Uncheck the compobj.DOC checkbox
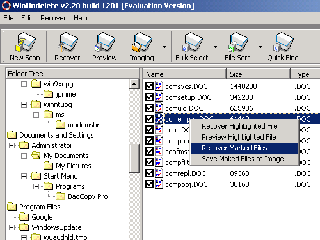The image size is (320, 240). (149, 184)
